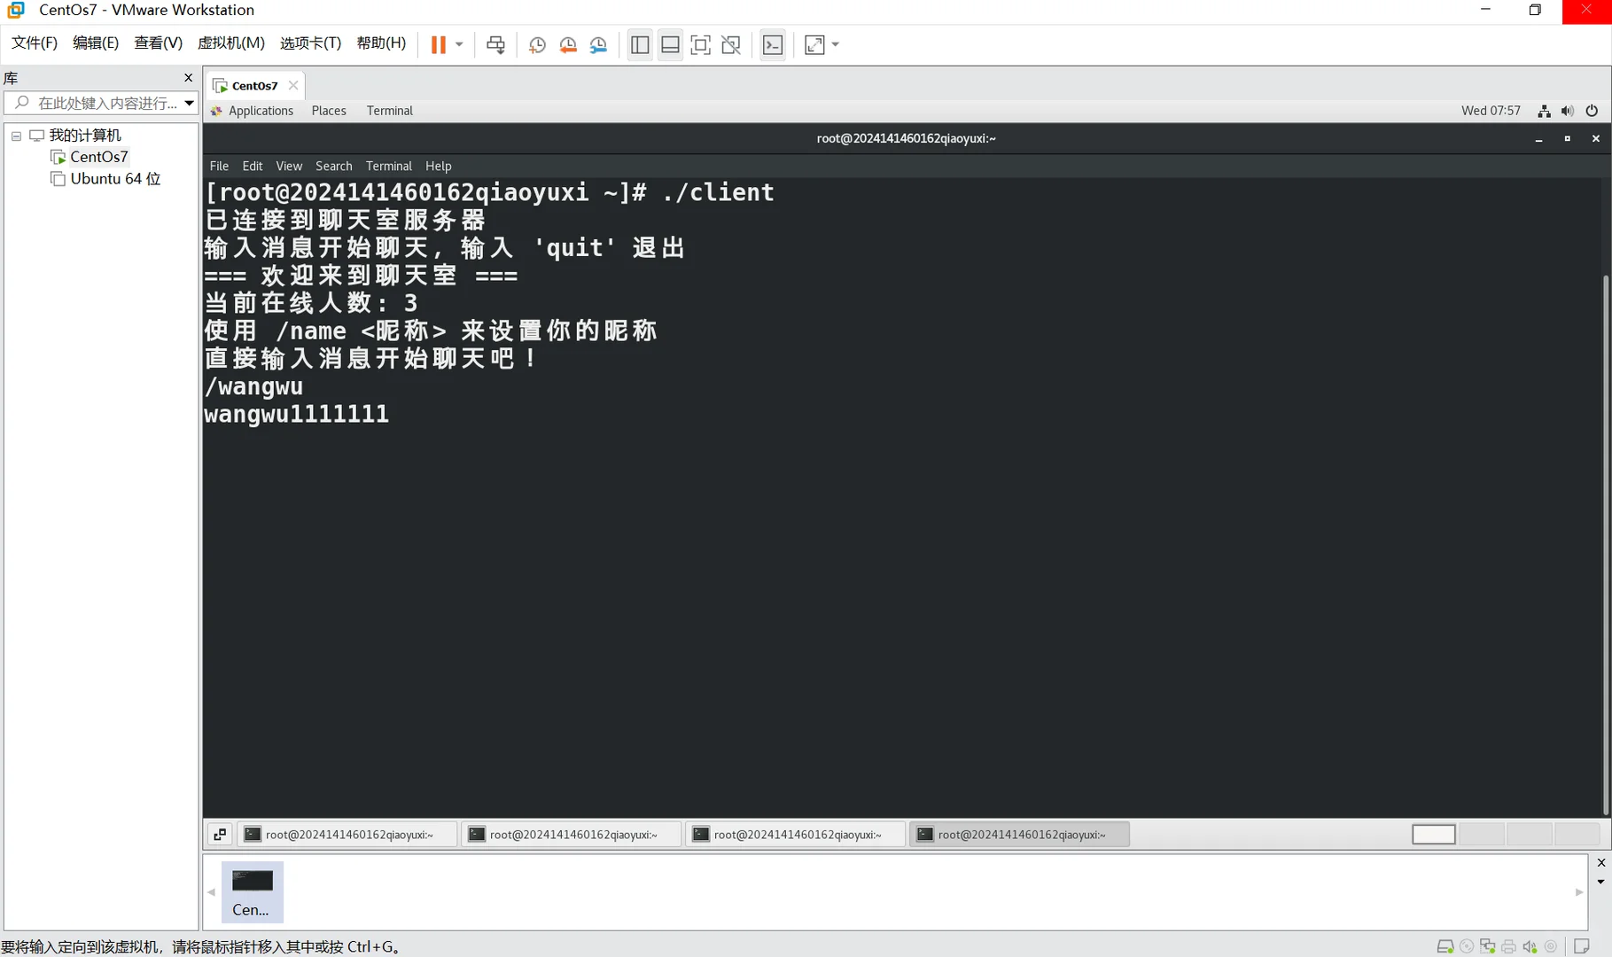Switch to the highlighted first workspace box

click(x=1434, y=835)
